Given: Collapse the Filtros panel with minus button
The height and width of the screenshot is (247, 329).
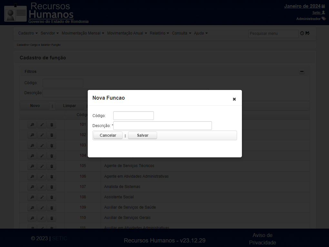Looking at the screenshot, I should point(302,72).
